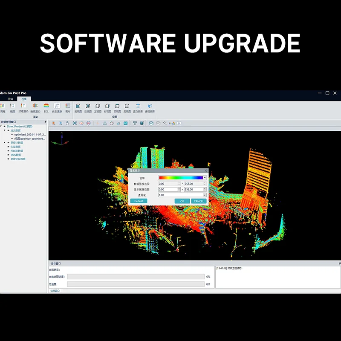Select the pan hand tool
Viewport: 341px width, 341px height.
coord(67,123)
